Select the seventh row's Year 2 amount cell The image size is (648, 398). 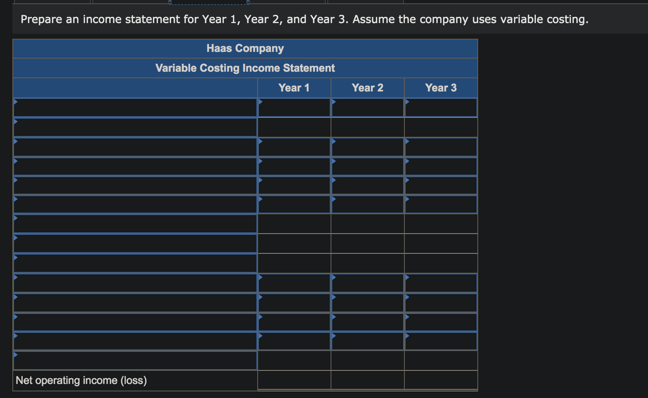368,224
